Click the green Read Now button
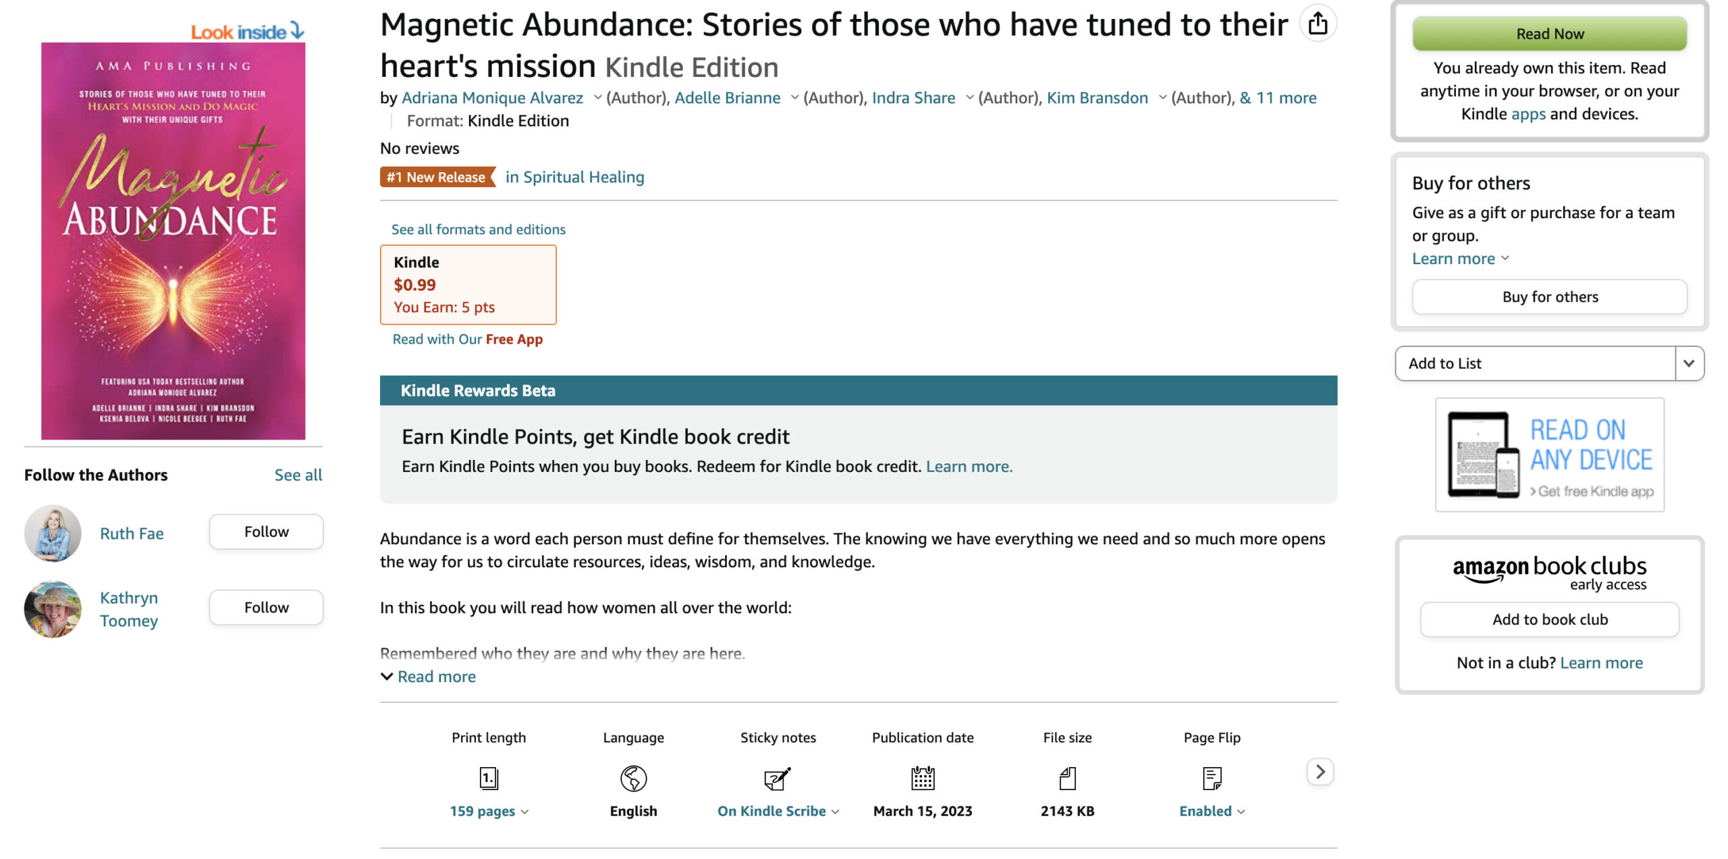 coord(1550,34)
